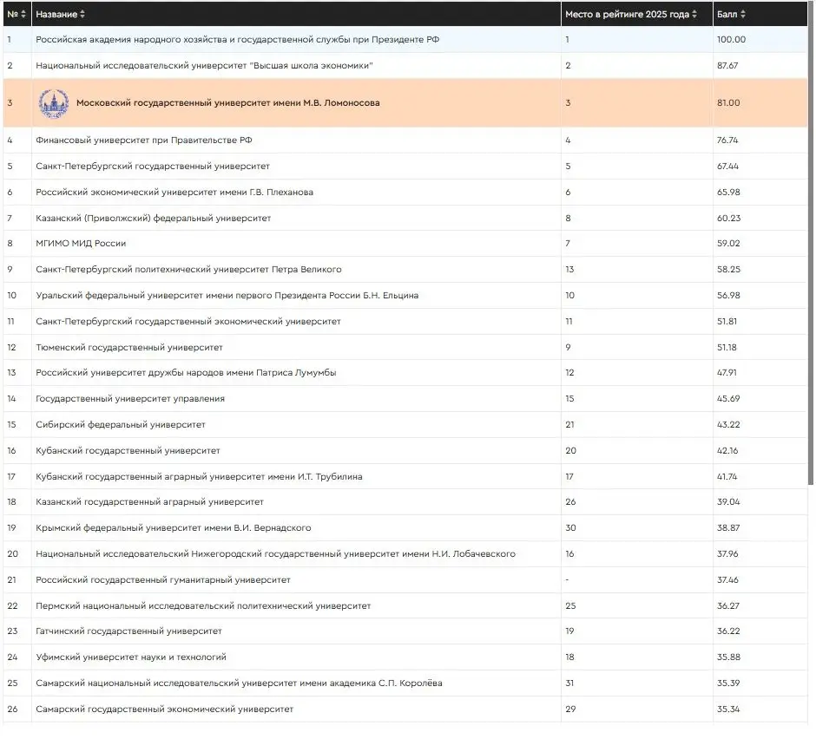816x739 pixels.
Task: Sort by Место в рейтинге 2025 года arrows
Action: 694,14
